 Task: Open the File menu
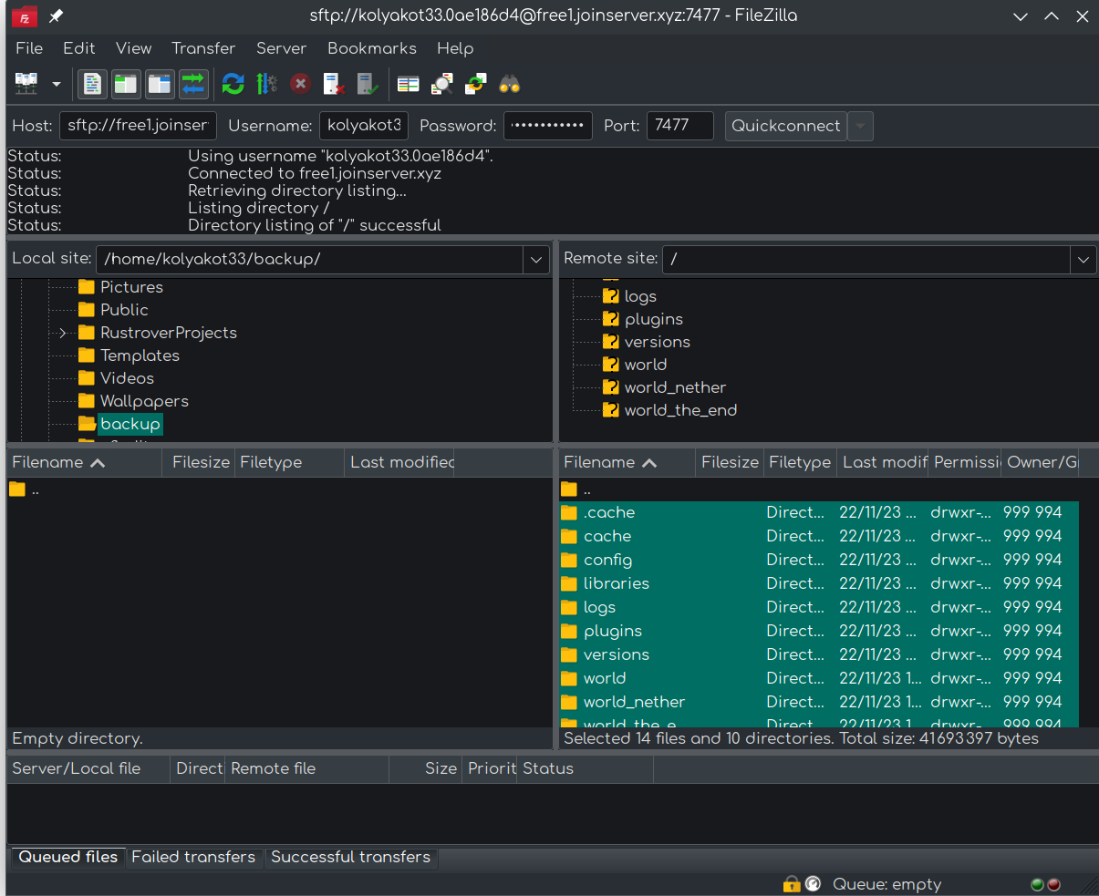[x=29, y=48]
